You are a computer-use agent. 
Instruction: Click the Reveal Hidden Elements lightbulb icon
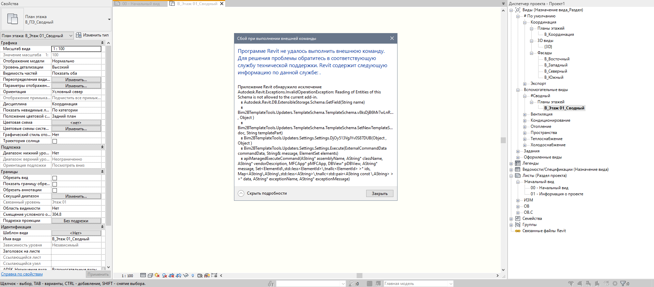[193, 275]
